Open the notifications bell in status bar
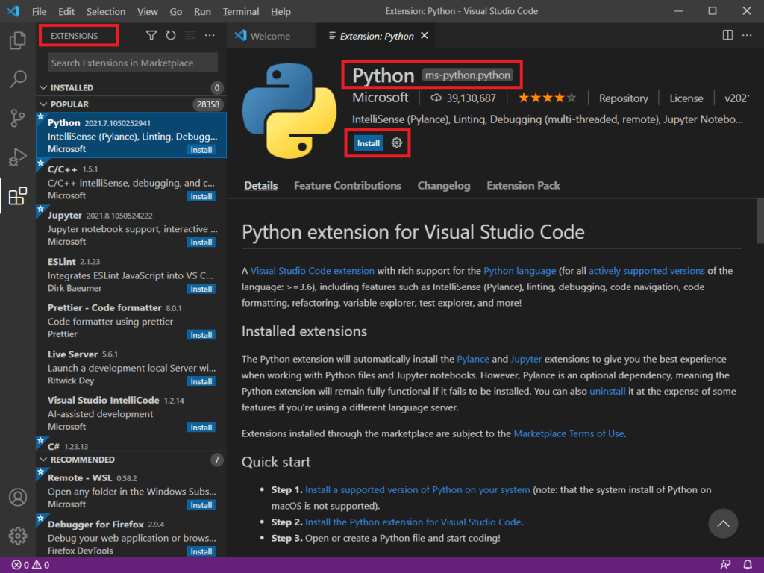Image resolution: width=764 pixels, height=573 pixels. [748, 565]
